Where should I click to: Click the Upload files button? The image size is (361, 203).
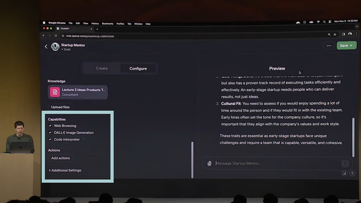point(60,107)
